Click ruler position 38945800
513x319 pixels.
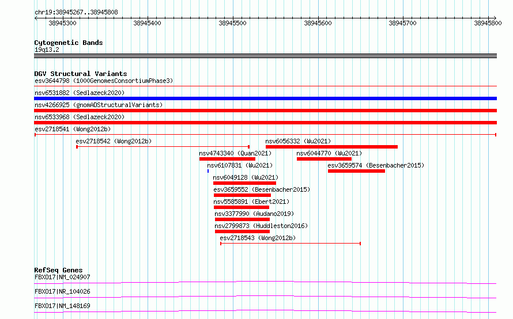(488, 23)
